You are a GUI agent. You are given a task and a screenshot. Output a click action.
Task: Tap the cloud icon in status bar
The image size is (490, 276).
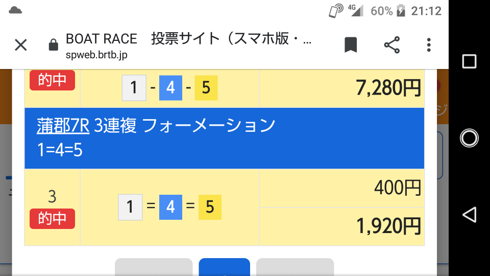click(x=15, y=10)
